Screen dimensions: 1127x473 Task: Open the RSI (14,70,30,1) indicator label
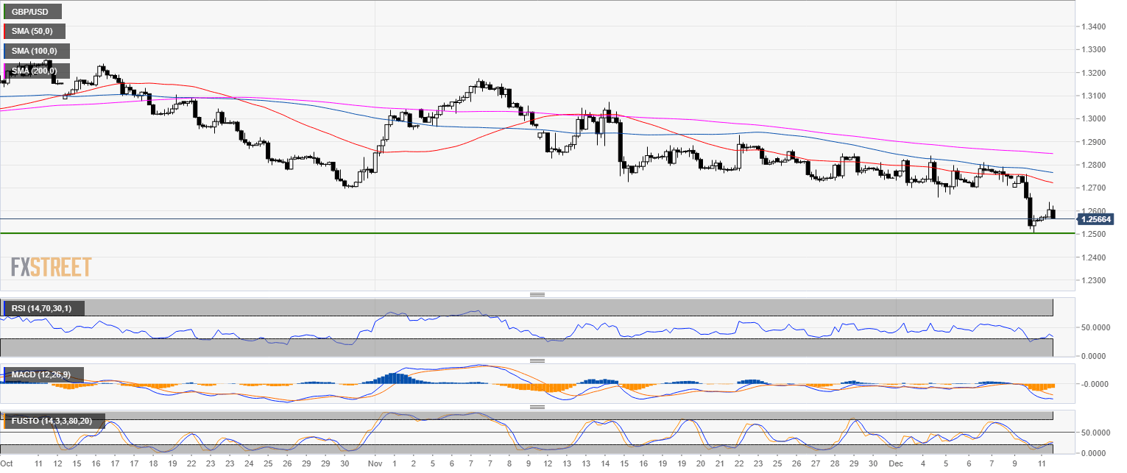[x=42, y=307]
